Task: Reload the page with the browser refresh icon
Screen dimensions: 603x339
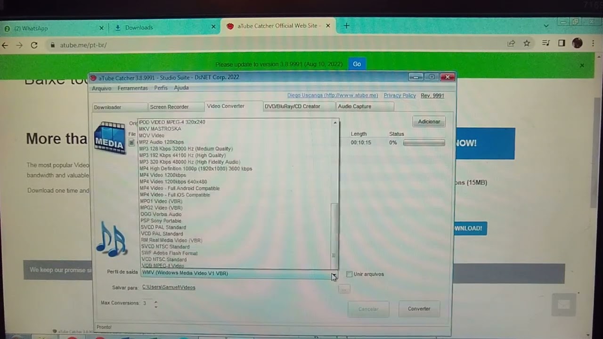Action: coord(34,45)
